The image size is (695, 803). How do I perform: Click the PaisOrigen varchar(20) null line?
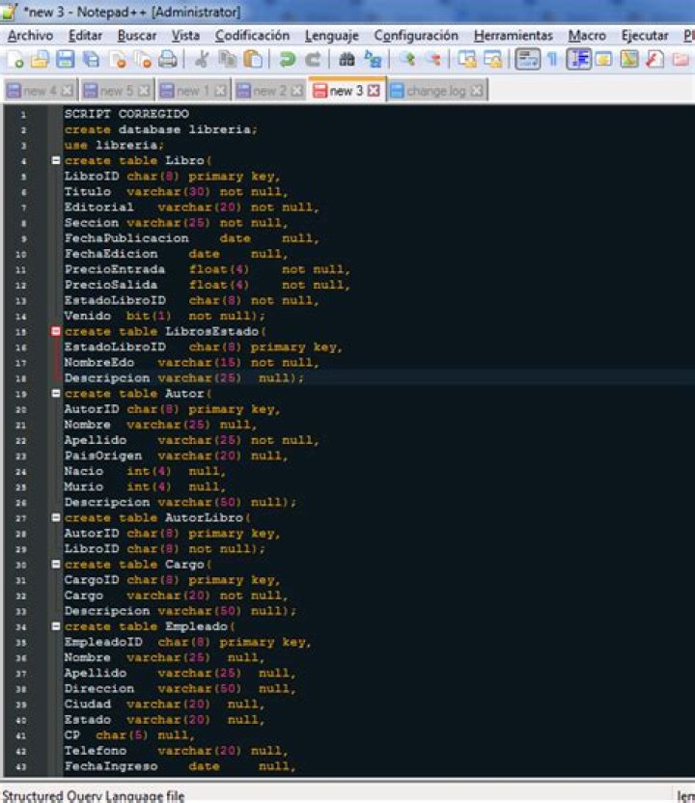click(176, 456)
